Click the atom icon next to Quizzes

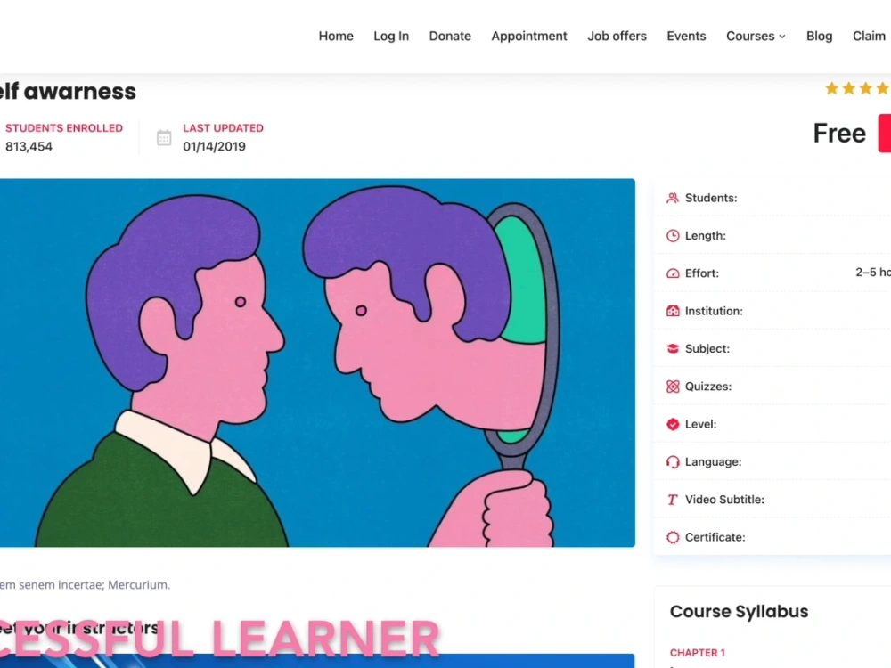tap(673, 387)
